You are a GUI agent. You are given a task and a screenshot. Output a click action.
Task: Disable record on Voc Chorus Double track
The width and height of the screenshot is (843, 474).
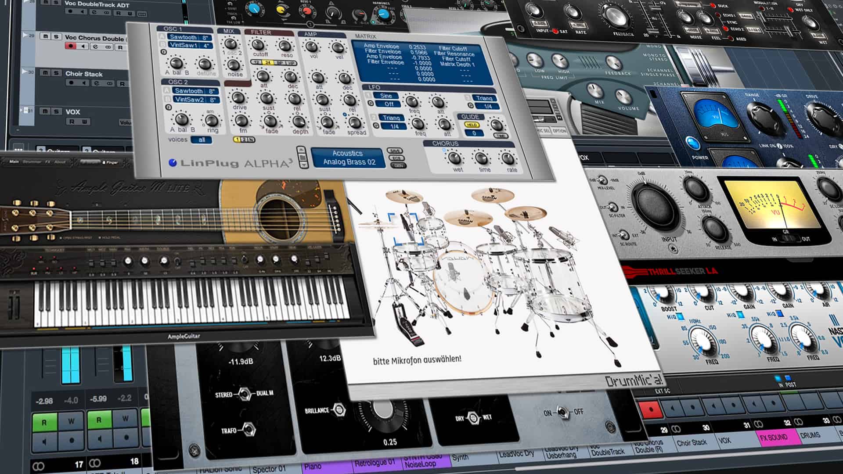pos(70,46)
